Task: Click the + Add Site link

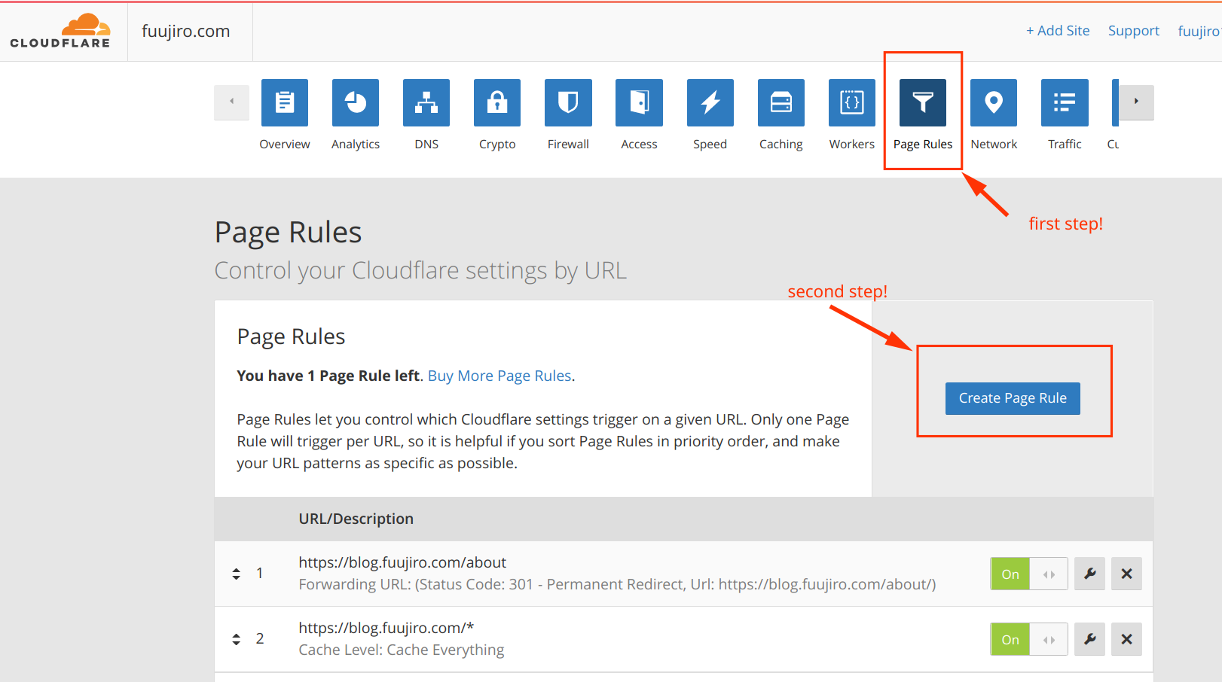Action: click(1058, 31)
